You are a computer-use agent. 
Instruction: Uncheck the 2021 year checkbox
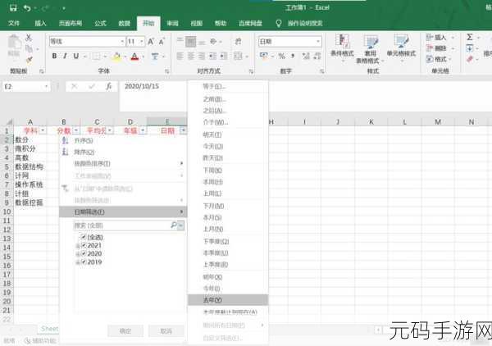pyautogui.click(x=84, y=245)
